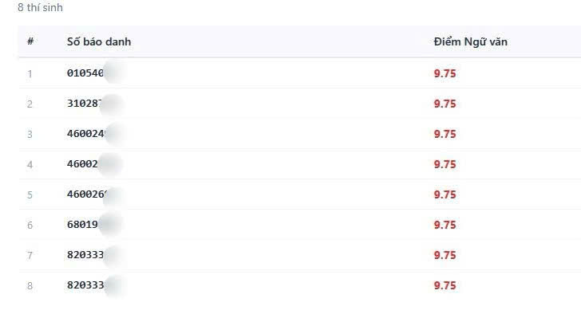Click the 9.75 score in row 3
This screenshot has width=581, height=314.
(445, 134)
